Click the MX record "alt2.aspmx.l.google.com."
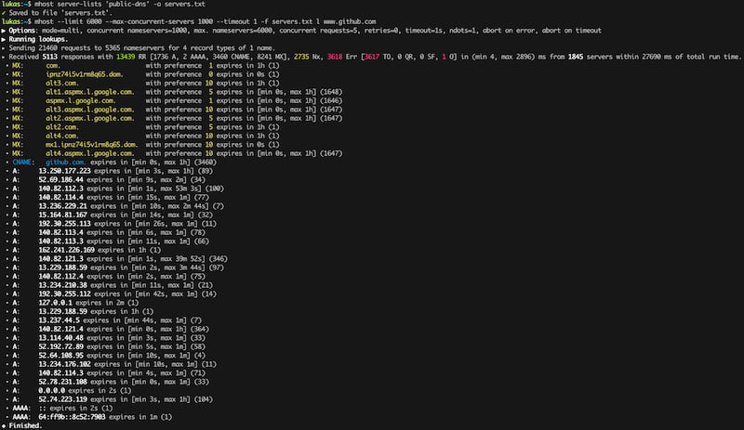The height and width of the screenshot is (430, 744). tap(90, 118)
